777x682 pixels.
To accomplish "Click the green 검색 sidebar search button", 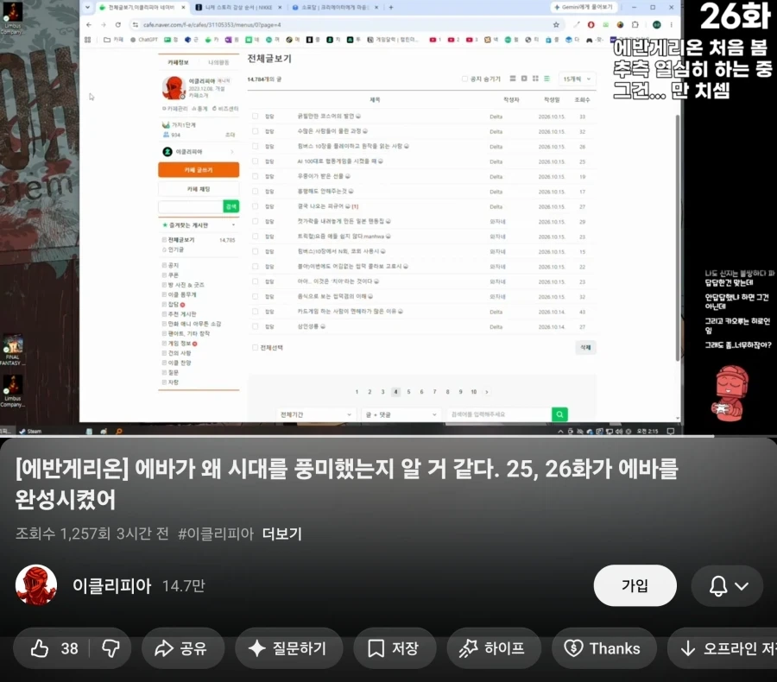I will click(x=231, y=206).
